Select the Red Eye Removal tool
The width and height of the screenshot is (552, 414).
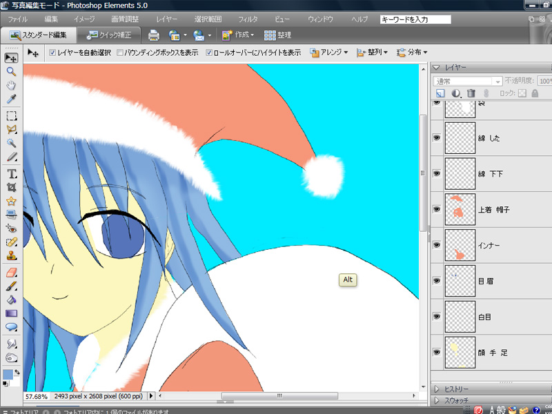tap(11, 229)
